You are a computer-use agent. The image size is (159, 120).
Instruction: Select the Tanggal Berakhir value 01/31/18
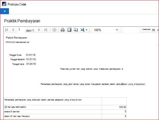31,59
